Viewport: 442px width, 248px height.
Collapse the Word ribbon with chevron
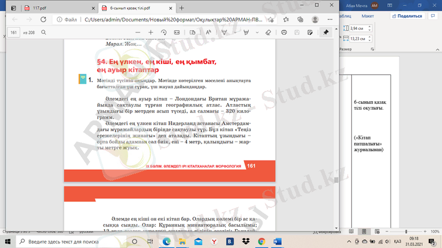436,50
